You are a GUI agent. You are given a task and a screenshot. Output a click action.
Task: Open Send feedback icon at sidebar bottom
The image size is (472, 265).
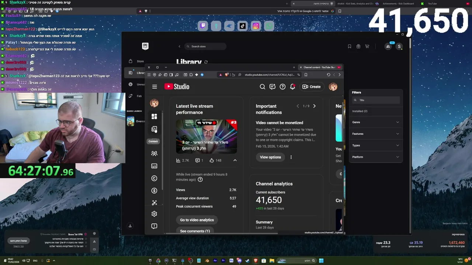[154, 226]
